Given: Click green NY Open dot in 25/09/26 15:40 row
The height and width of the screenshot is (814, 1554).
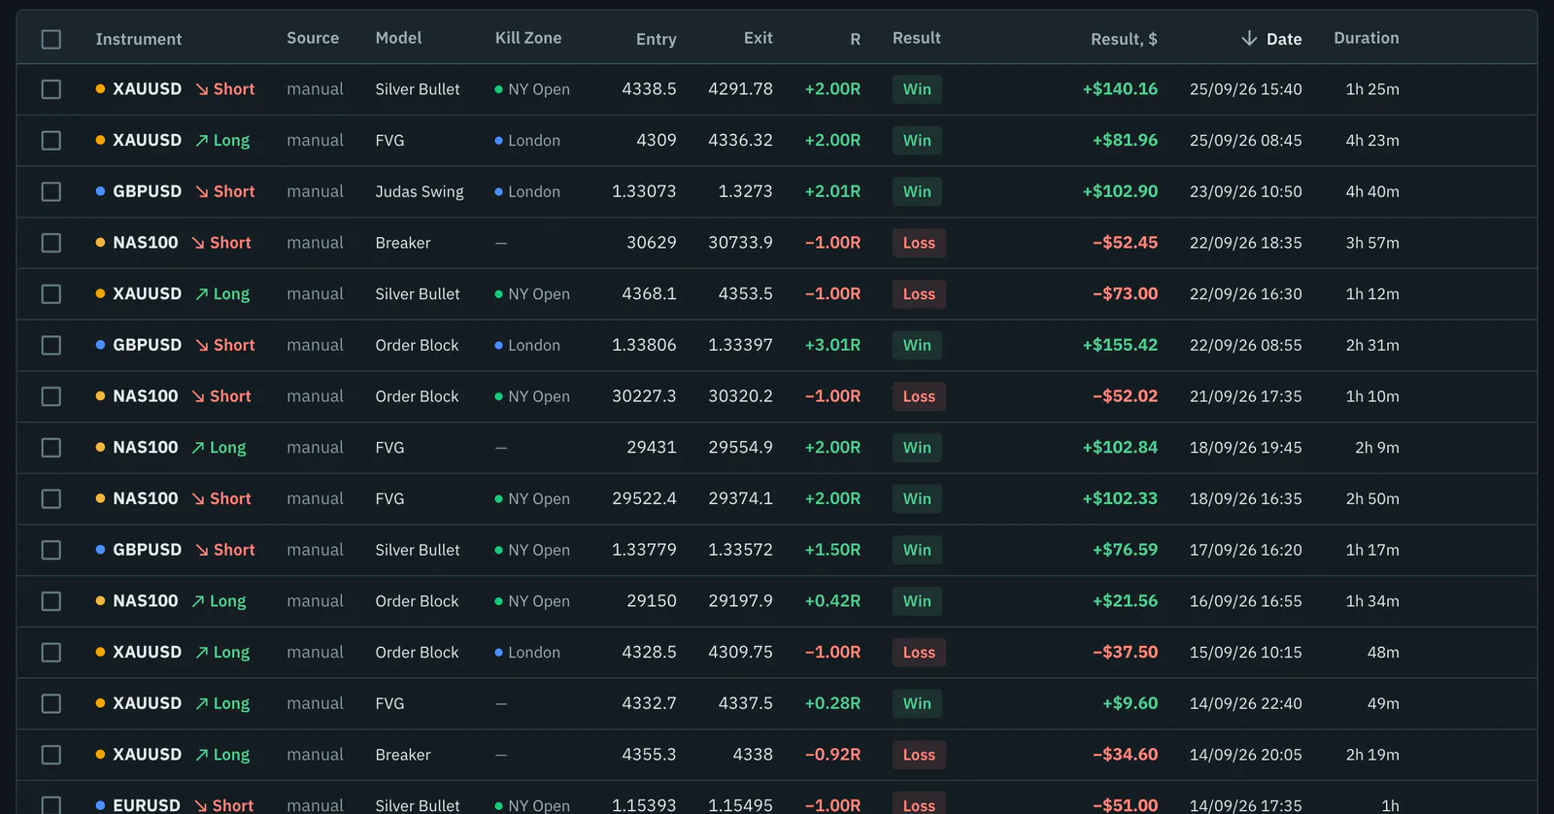Looking at the screenshot, I should [x=499, y=89].
